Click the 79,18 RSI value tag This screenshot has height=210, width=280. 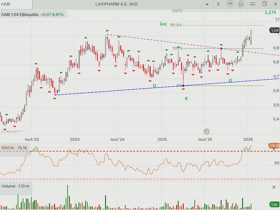click(x=274, y=146)
